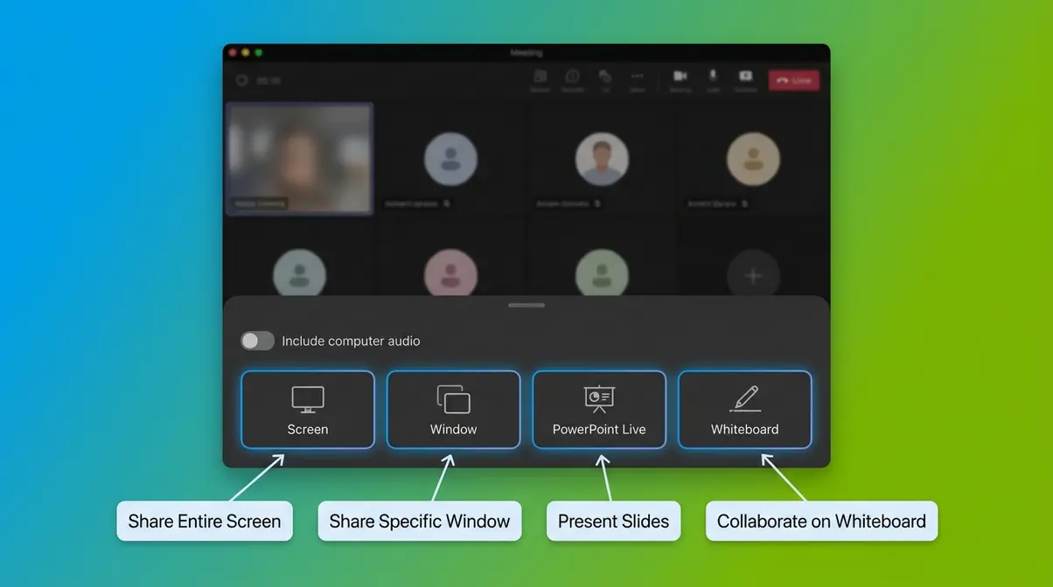Click the red Leave call button
1053x587 pixels.
pos(794,80)
